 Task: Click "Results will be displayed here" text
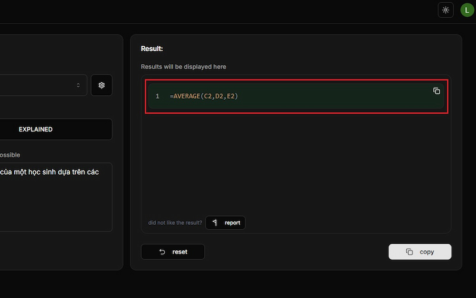[183, 67]
